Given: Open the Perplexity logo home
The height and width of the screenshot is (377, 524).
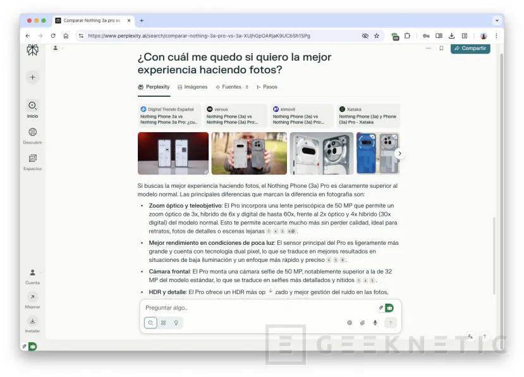Looking at the screenshot, I should [32, 50].
